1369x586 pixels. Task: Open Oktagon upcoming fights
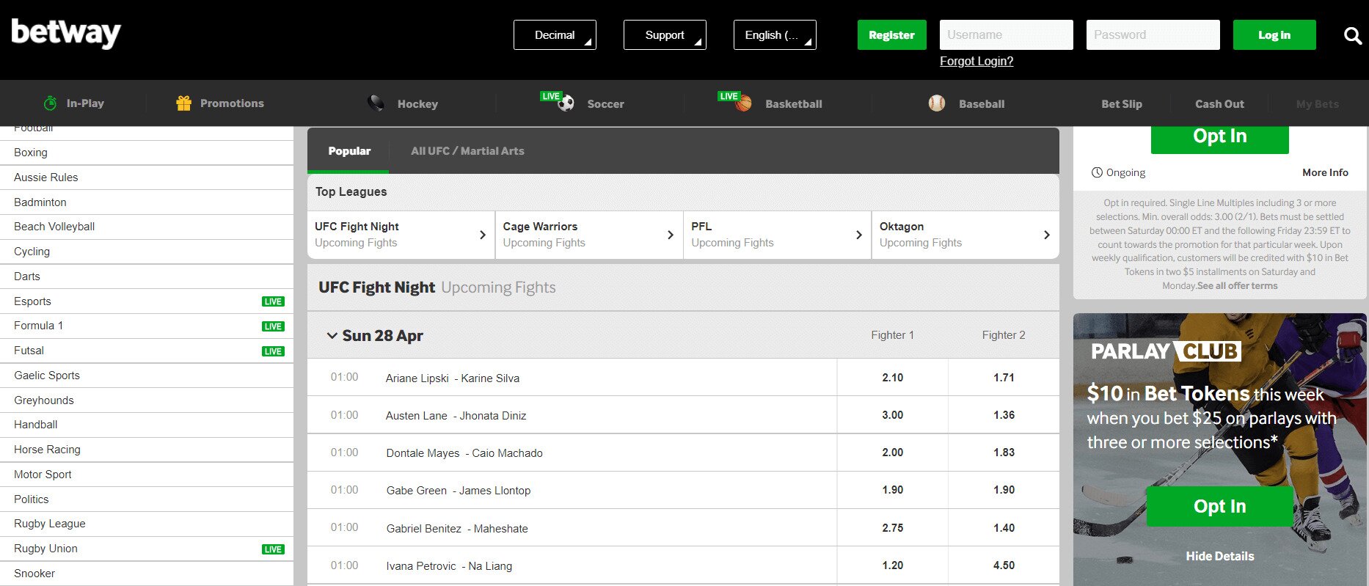click(965, 235)
